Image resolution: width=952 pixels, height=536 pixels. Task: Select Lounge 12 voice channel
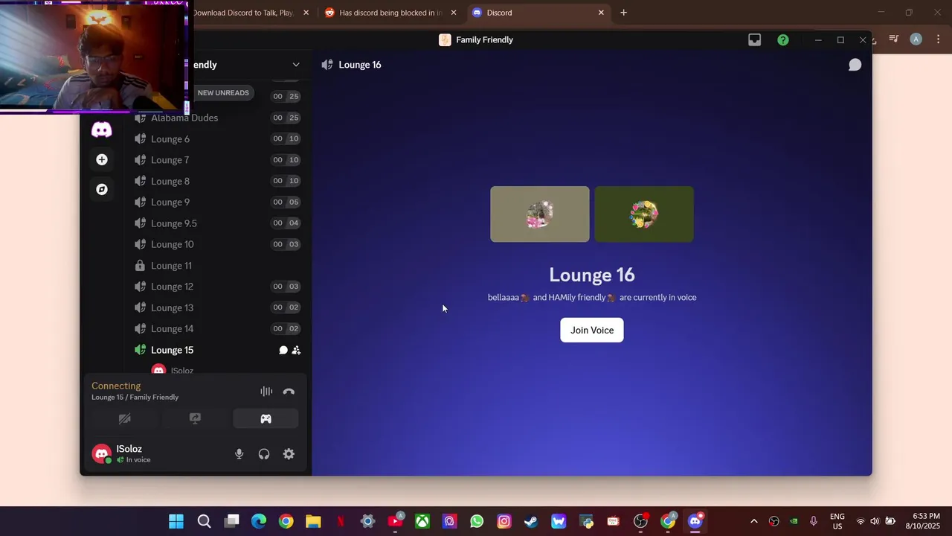point(217,287)
